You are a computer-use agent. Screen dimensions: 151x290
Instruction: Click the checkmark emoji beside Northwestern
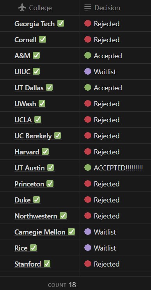point(63,216)
